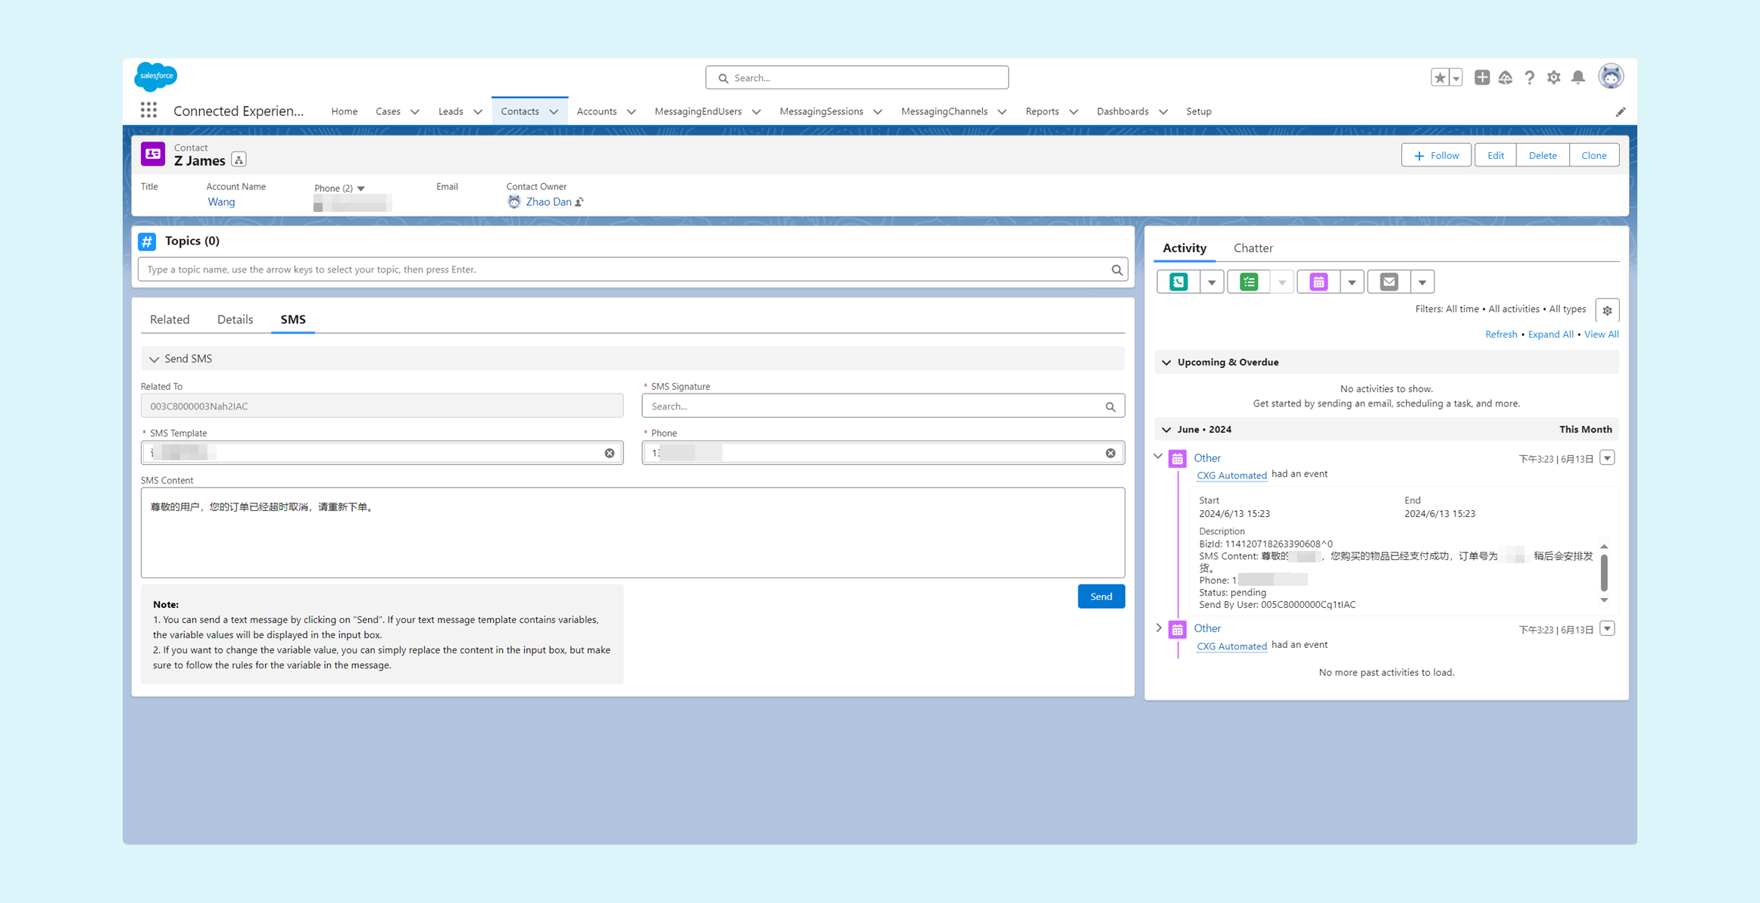Click the New Event calendar icon
This screenshot has height=903, width=1760.
1318,282
